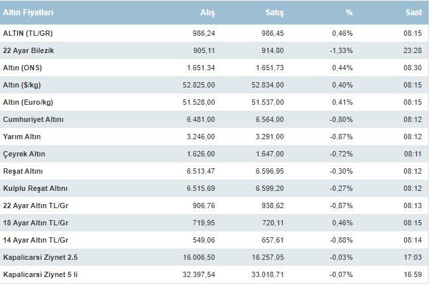
Task: Click the Altın ($/kg) label
Action: (x=23, y=84)
